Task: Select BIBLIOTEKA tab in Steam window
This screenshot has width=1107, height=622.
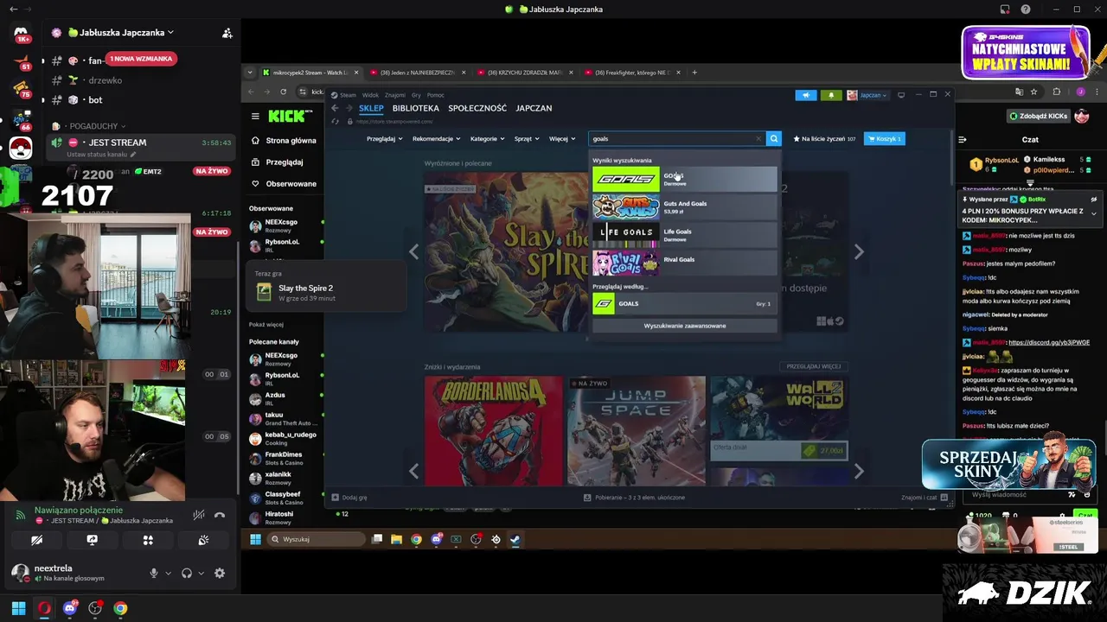Action: click(416, 108)
